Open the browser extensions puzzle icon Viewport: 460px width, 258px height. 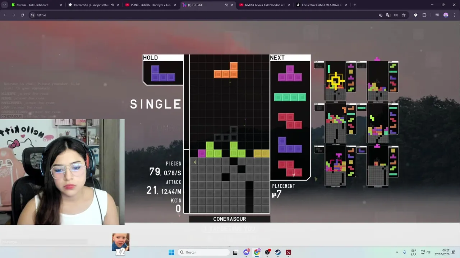424,15
